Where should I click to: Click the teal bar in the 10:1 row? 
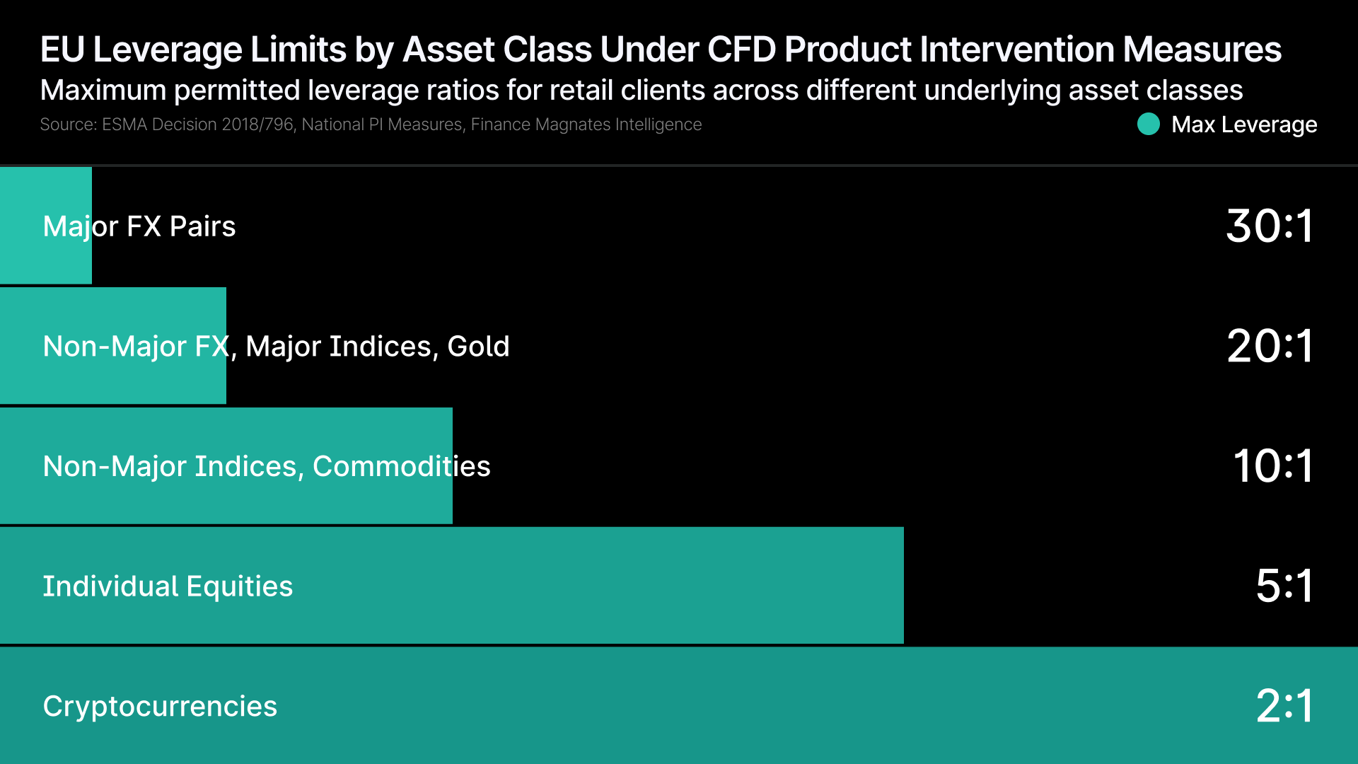click(226, 502)
